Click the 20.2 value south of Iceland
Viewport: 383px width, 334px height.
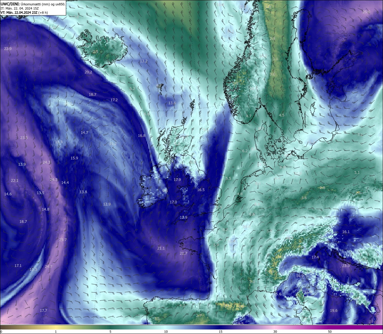pyautogui.click(x=88, y=72)
